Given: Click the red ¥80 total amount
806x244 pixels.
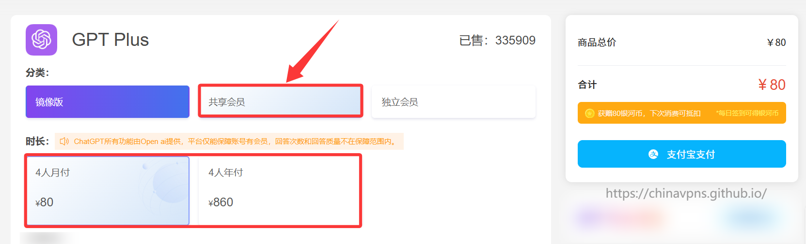Looking at the screenshot, I should [772, 85].
